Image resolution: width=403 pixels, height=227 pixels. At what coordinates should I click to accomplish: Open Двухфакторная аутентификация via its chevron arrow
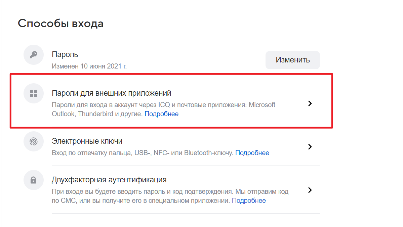coord(310,190)
